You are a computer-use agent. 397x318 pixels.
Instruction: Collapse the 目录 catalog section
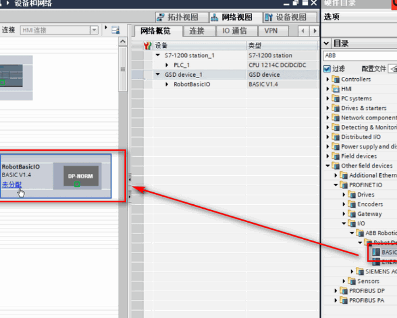[326, 43]
